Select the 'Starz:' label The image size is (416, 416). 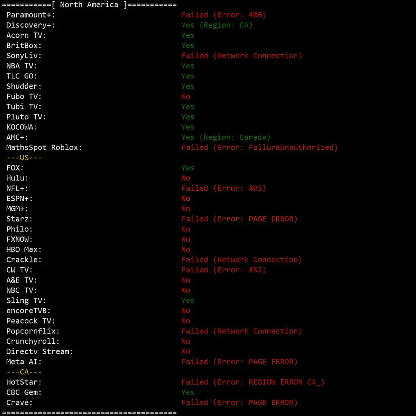coord(19,219)
